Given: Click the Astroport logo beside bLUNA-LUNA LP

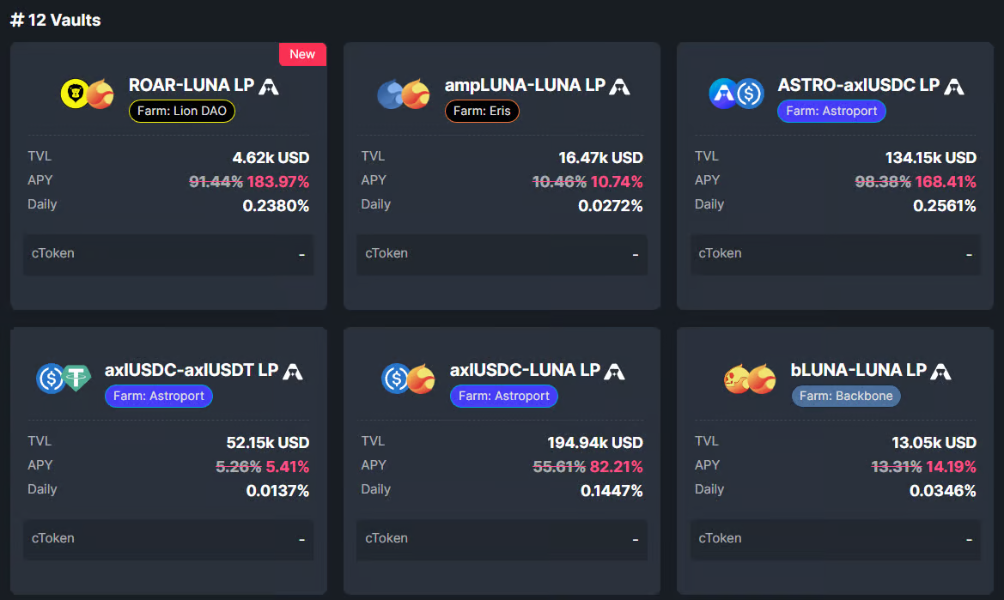Looking at the screenshot, I should click(x=940, y=372).
